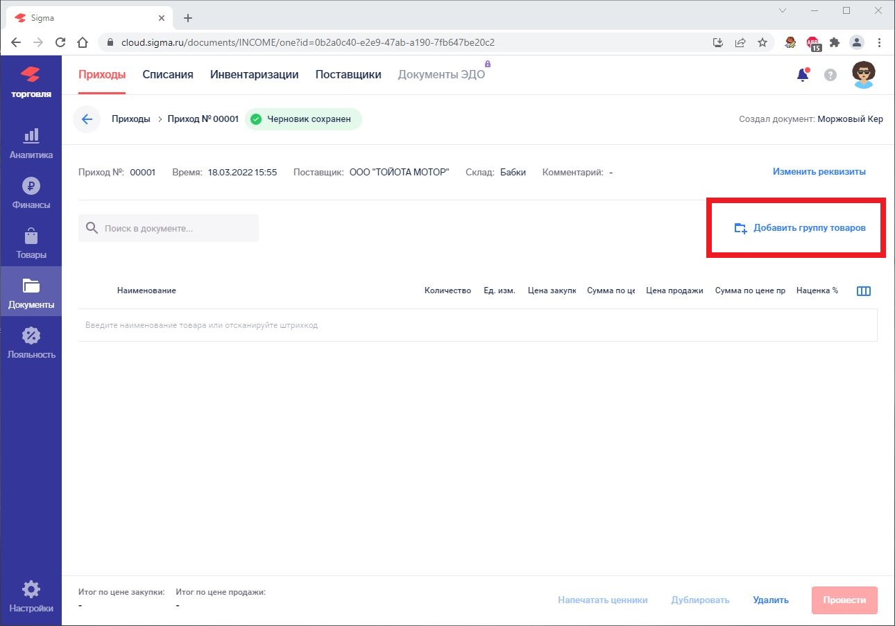This screenshot has width=895, height=626.
Task: Click Изменить реквизиты link
Action: click(819, 172)
